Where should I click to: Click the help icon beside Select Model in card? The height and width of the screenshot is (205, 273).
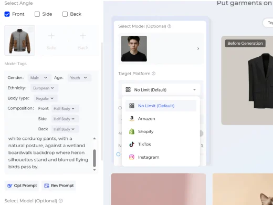(169, 26)
